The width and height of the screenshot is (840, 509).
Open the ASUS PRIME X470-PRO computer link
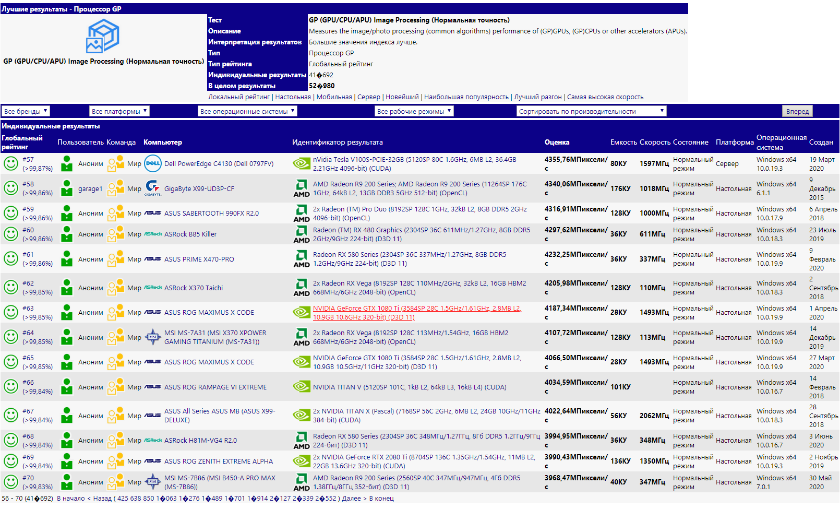199,259
